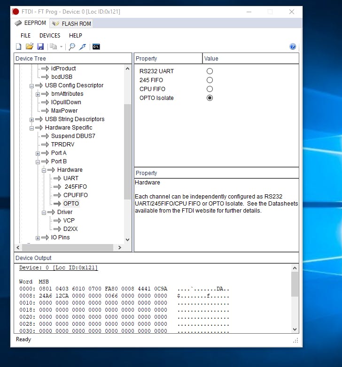Choose the CPU FIFO radio option

(x=210, y=89)
